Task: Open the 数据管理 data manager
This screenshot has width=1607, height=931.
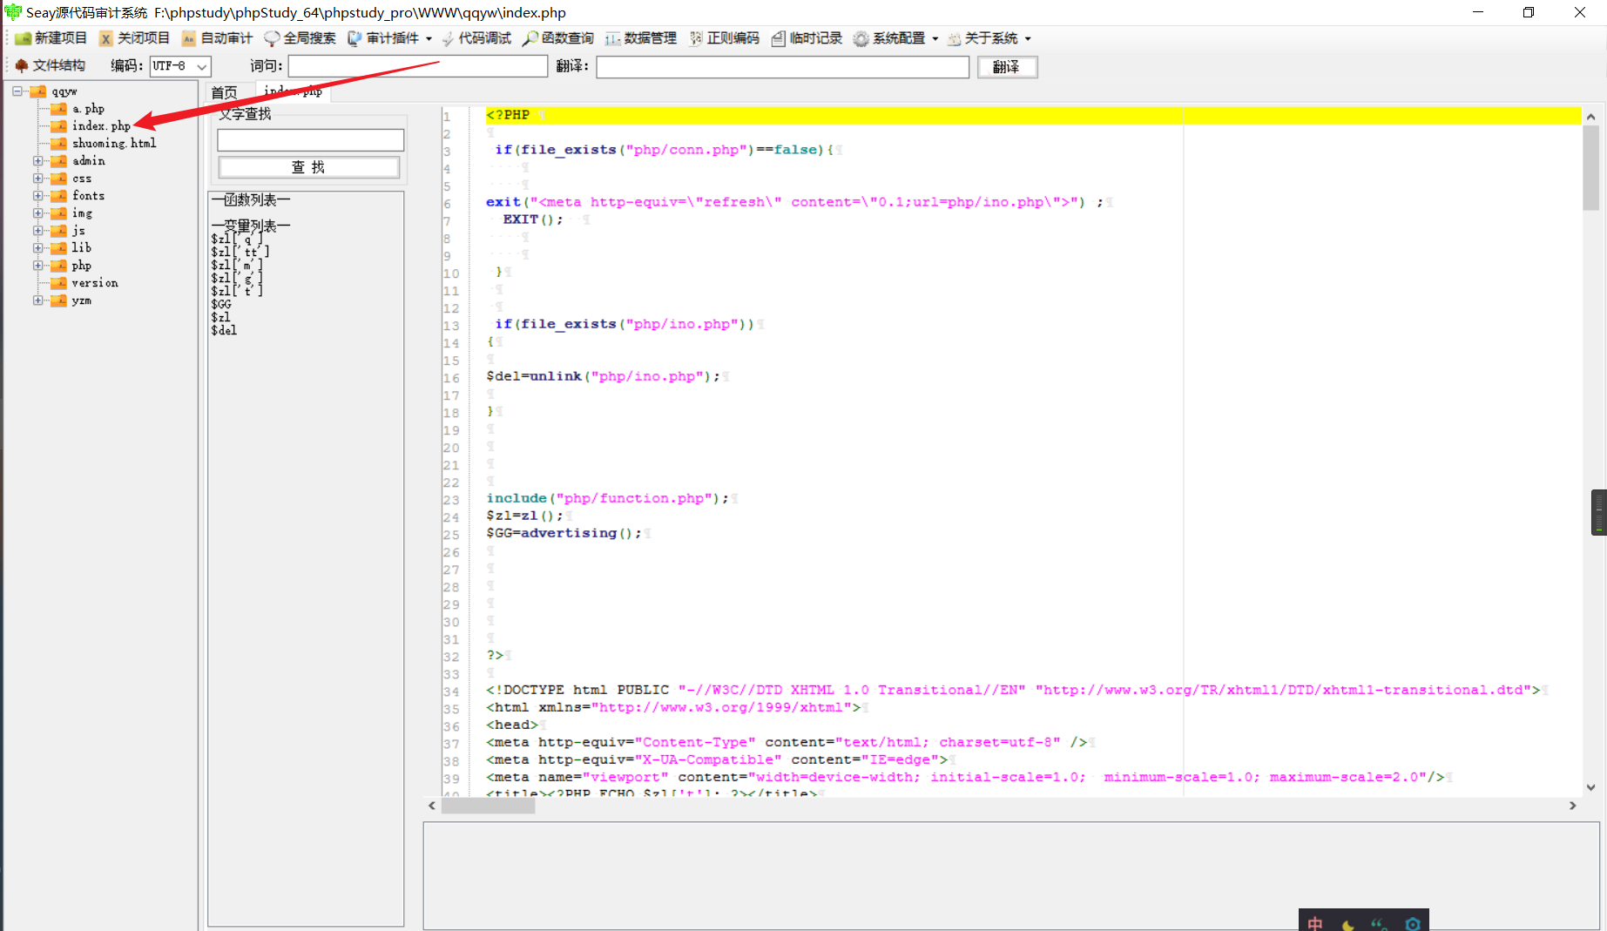Action: [642, 37]
